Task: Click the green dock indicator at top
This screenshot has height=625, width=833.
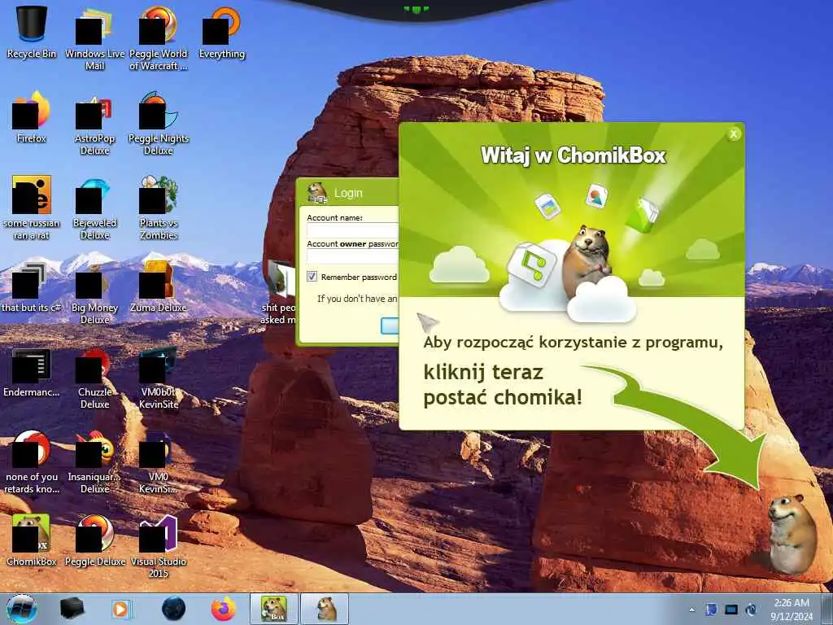Action: (416, 10)
